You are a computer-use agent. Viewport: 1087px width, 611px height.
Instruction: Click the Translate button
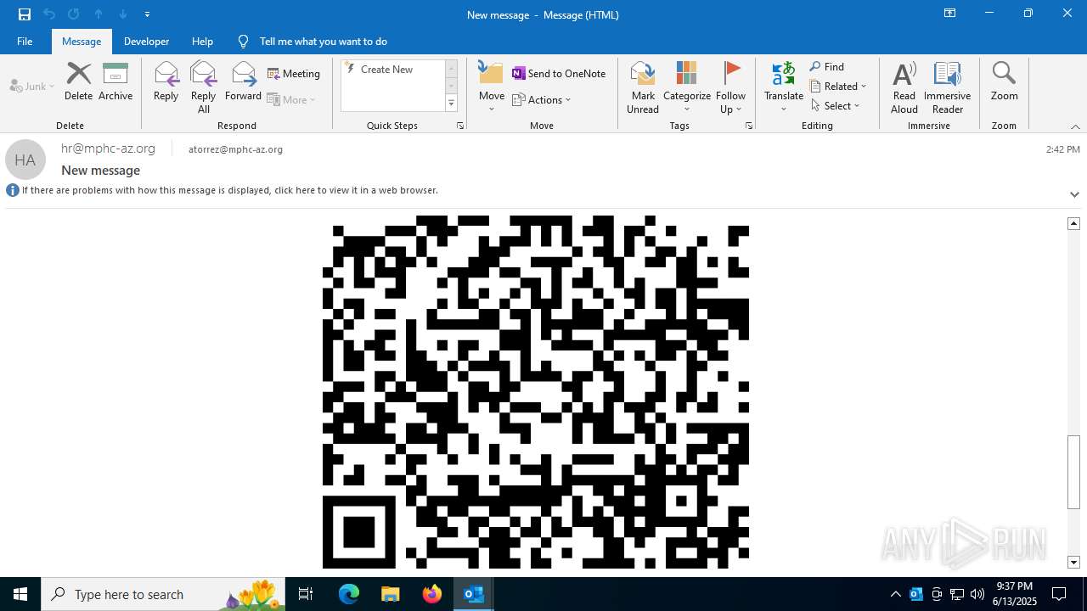click(x=784, y=87)
